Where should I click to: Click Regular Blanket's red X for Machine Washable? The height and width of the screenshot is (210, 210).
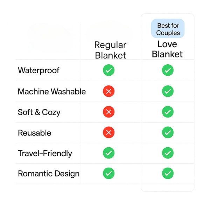coord(108,92)
